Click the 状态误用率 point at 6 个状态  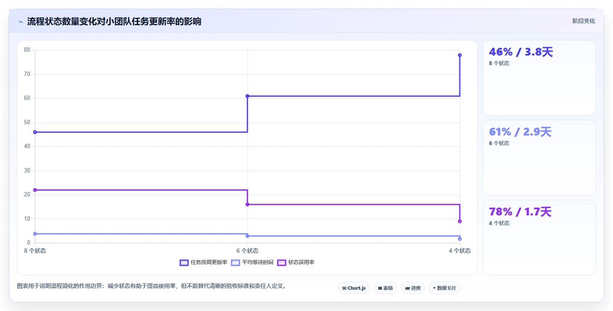tap(247, 204)
